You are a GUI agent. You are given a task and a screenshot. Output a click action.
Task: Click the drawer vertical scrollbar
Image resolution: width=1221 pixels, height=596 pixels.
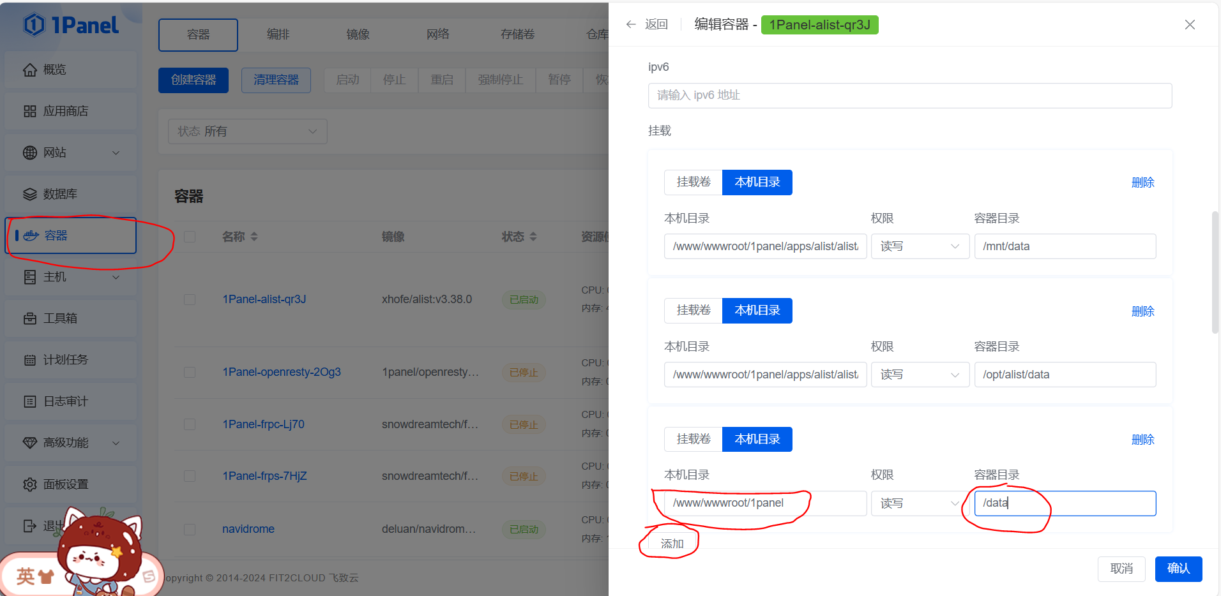click(x=1215, y=272)
